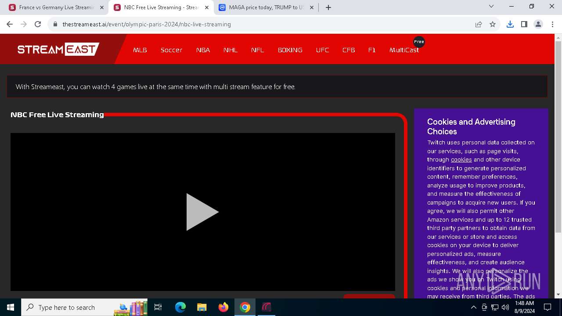The width and height of the screenshot is (562, 316).
Task: Open the Windows Start menu
Action: coord(11,307)
